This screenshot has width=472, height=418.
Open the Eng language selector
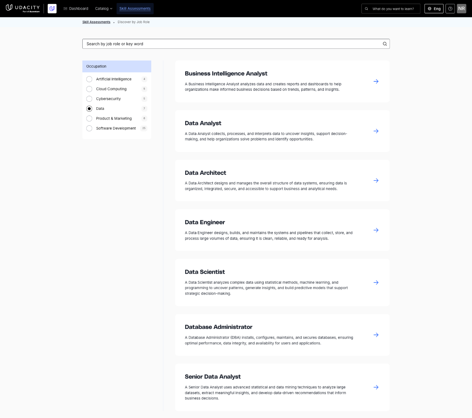434,9
